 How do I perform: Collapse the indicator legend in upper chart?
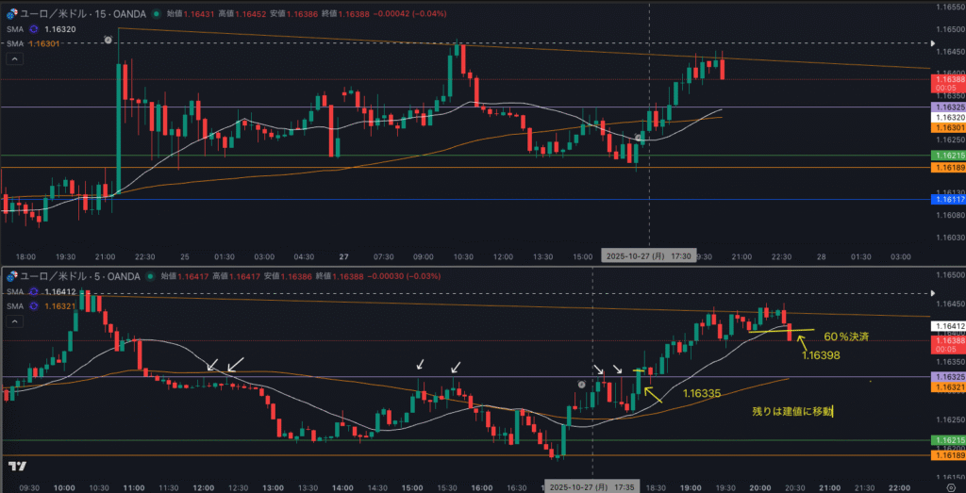[x=14, y=58]
